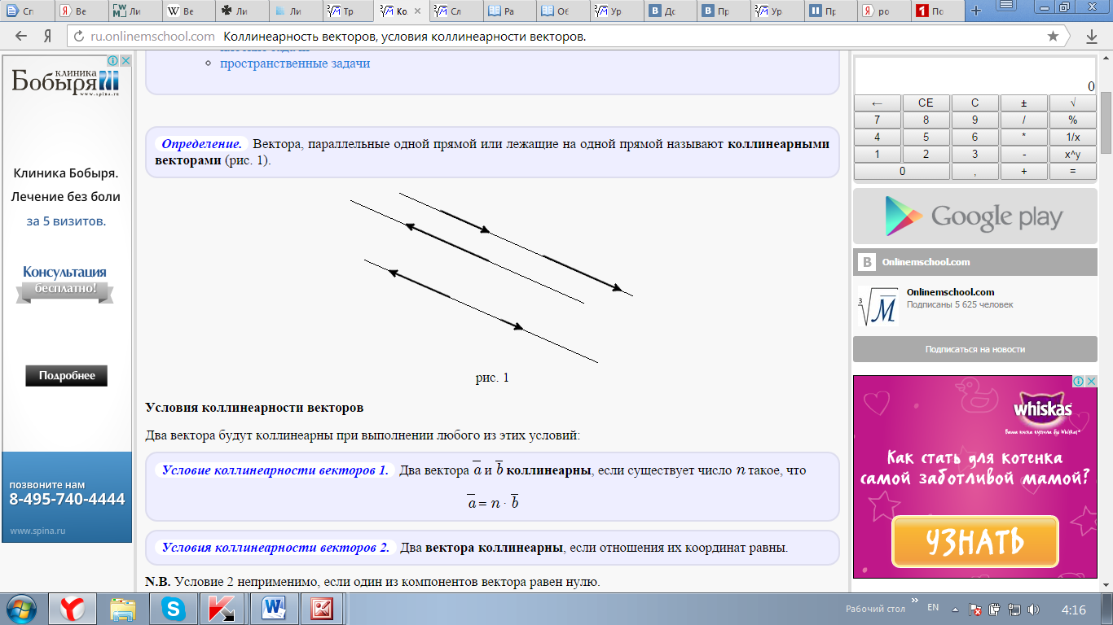This screenshot has height=625, width=1113.
Task: Click the volume speaker tray icon
Action: coord(1033,609)
